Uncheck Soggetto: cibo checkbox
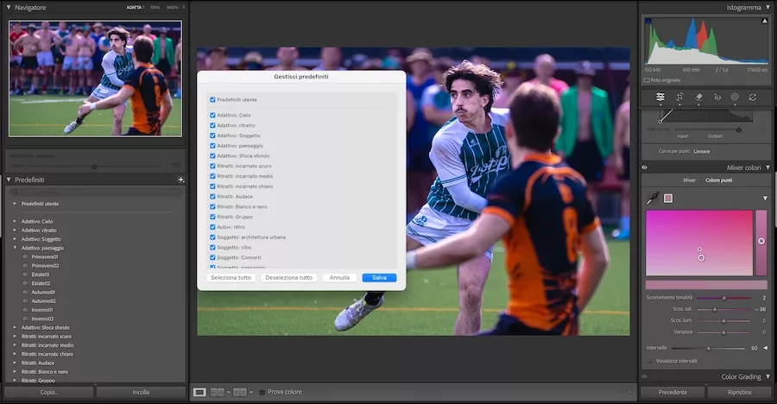 click(212, 248)
